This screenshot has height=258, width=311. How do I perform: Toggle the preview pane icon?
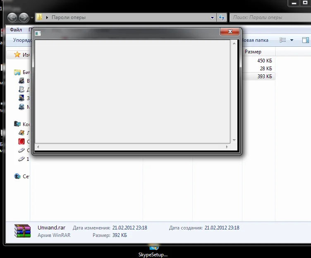tap(306, 40)
